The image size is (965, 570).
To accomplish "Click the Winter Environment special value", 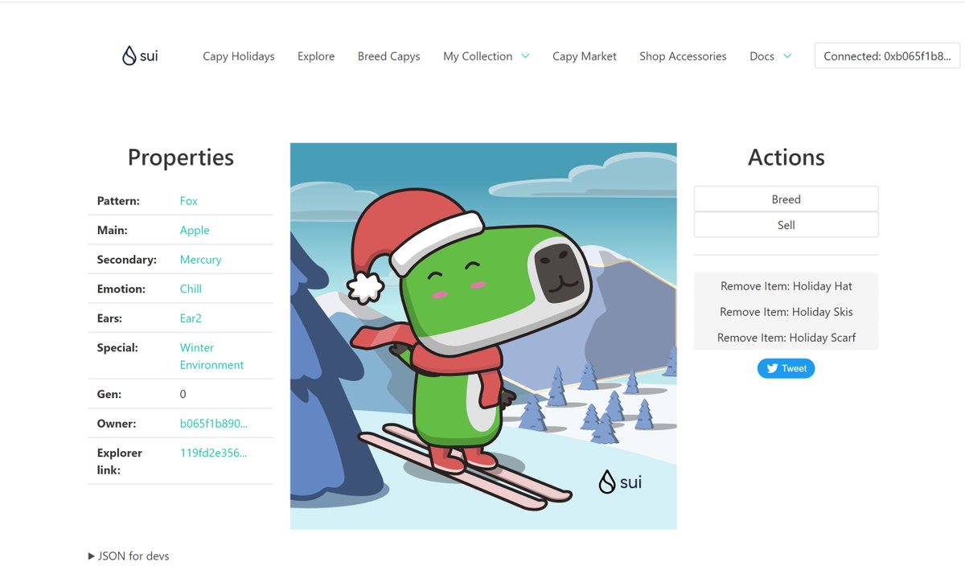I will [211, 356].
